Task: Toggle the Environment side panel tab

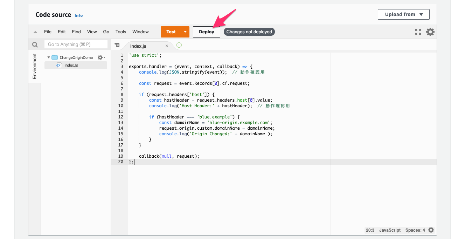Action: pyautogui.click(x=35, y=66)
